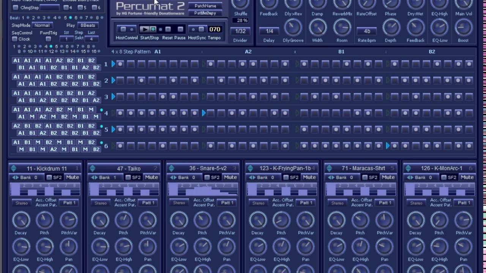The image size is (486, 273).
Task: Click K-FryingPan-1b instrument up/down selector arrows
Action: point(250,168)
